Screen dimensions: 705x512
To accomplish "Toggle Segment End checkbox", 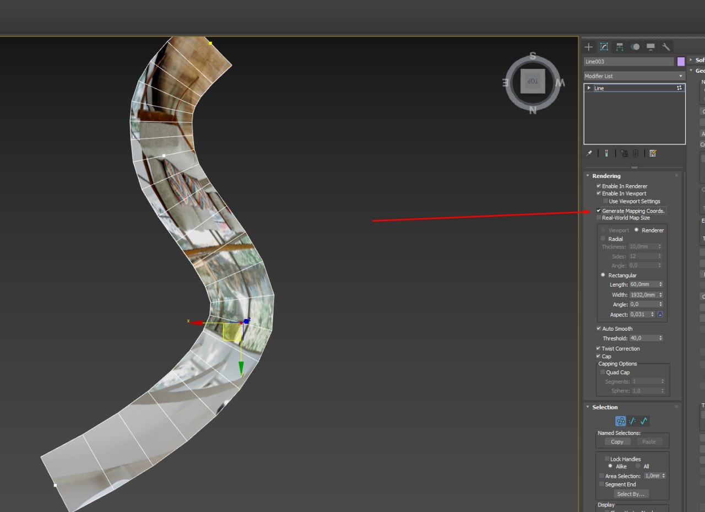I will [x=601, y=484].
